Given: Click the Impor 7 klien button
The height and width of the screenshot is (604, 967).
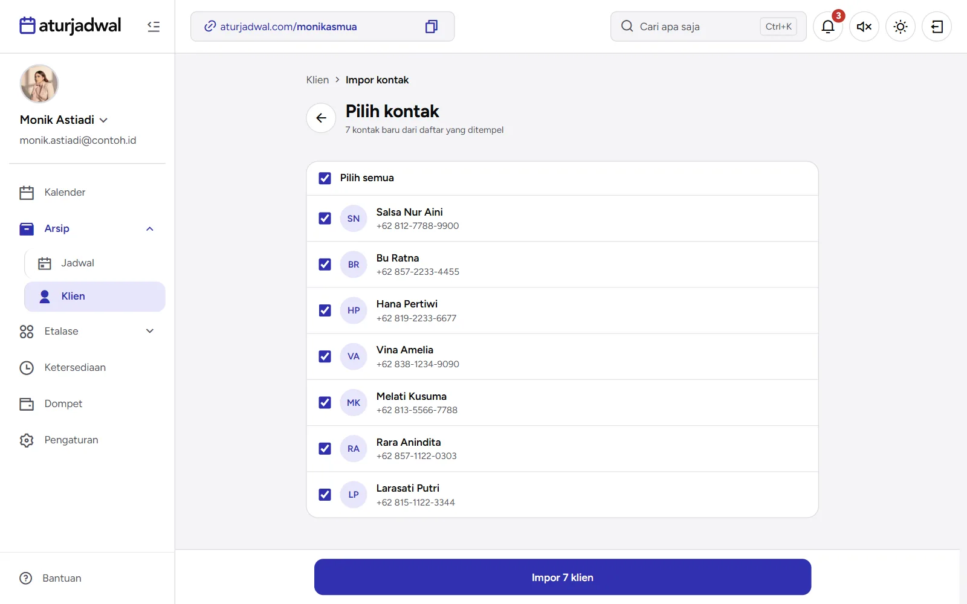Looking at the screenshot, I should (x=563, y=577).
